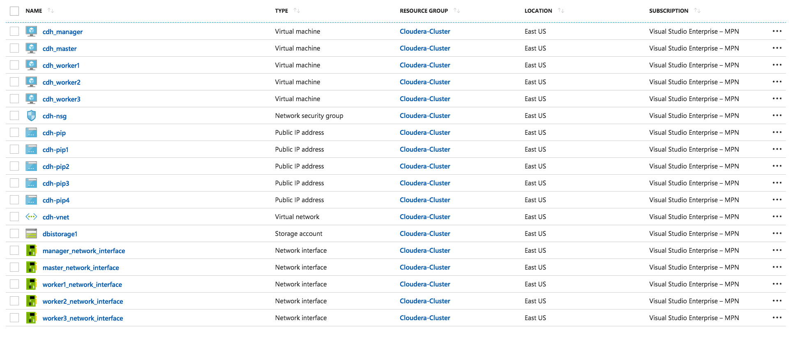797x337 pixels.
Task: Open the more-actions ellipsis for cdh_manager
Action: (x=777, y=31)
